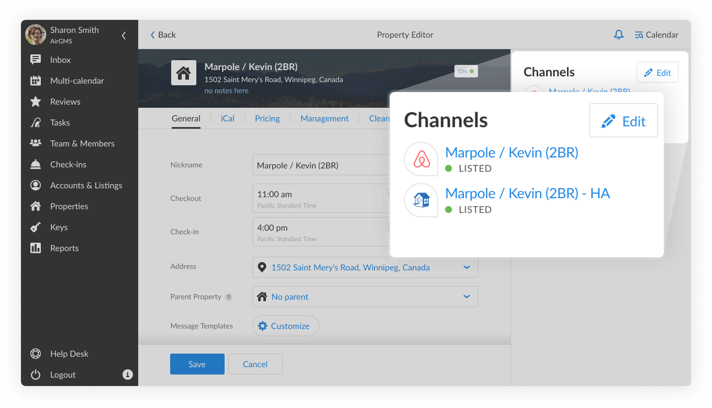Select the Keys sidebar icon
Viewport: 712px width, 408px height.
pyautogui.click(x=35, y=227)
